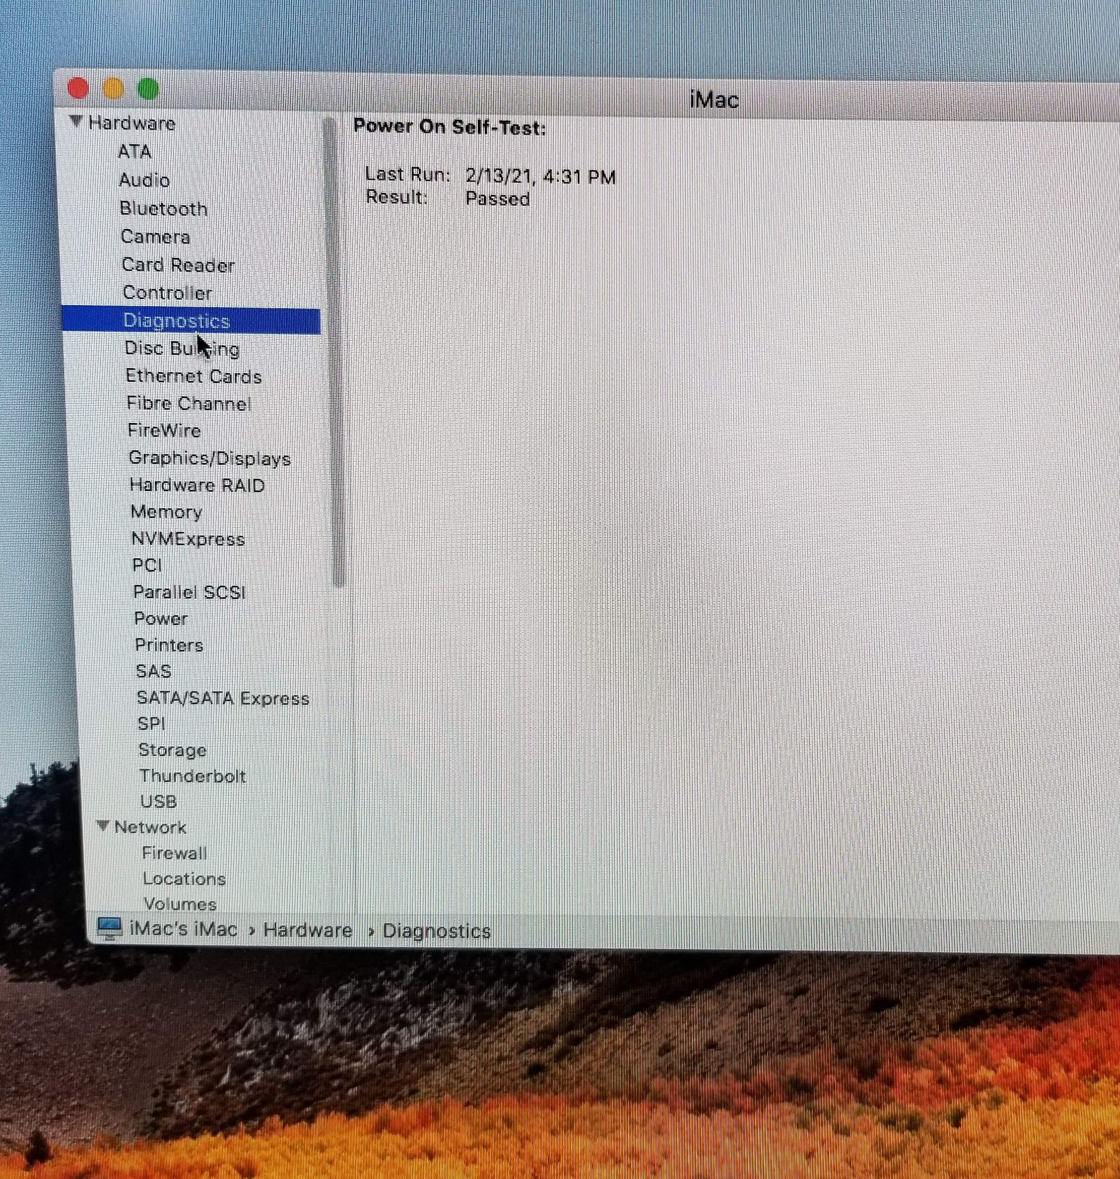This screenshot has width=1120, height=1179.
Task: Select USB under Hardware
Action: (158, 802)
